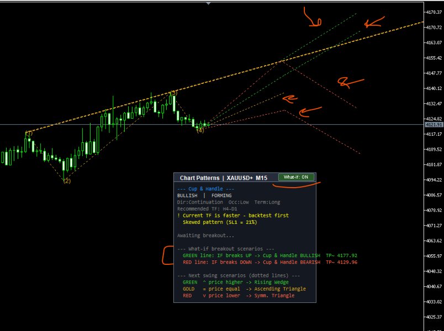The height and width of the screenshot is (331, 444).
Task: Click price axis label 4170.72
Action: click(434, 28)
